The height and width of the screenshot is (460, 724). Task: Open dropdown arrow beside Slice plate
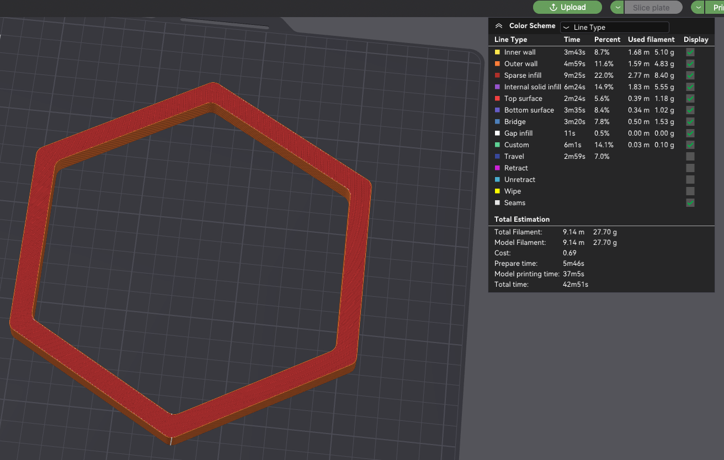(617, 7)
